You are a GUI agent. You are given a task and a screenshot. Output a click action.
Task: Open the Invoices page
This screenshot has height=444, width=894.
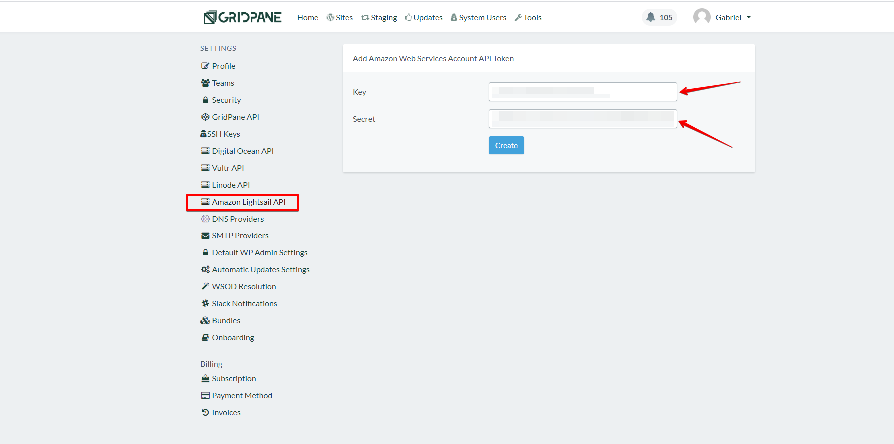226,412
